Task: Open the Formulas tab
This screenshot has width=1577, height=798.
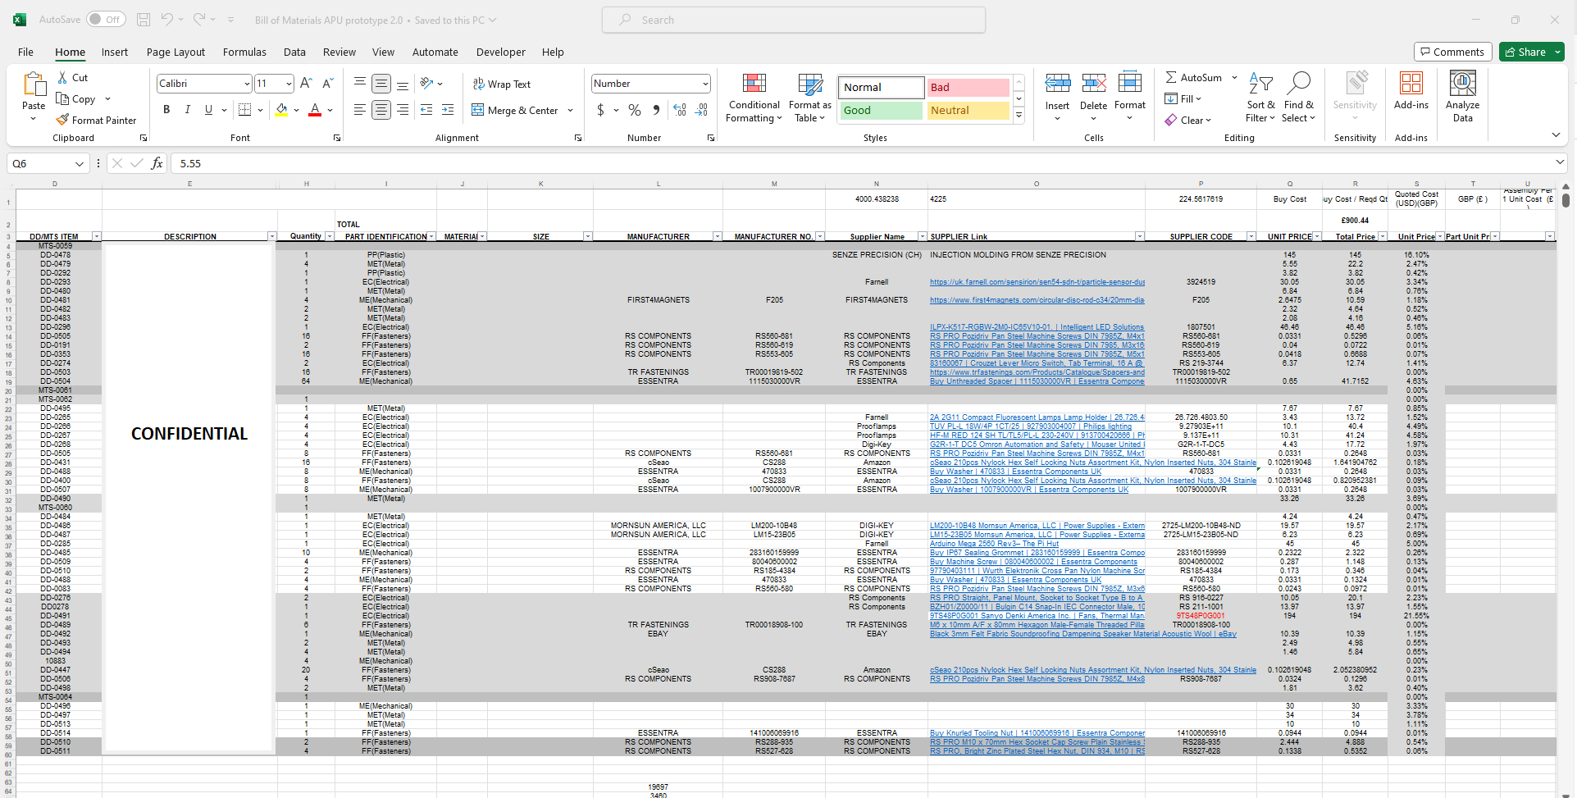Action: (244, 52)
